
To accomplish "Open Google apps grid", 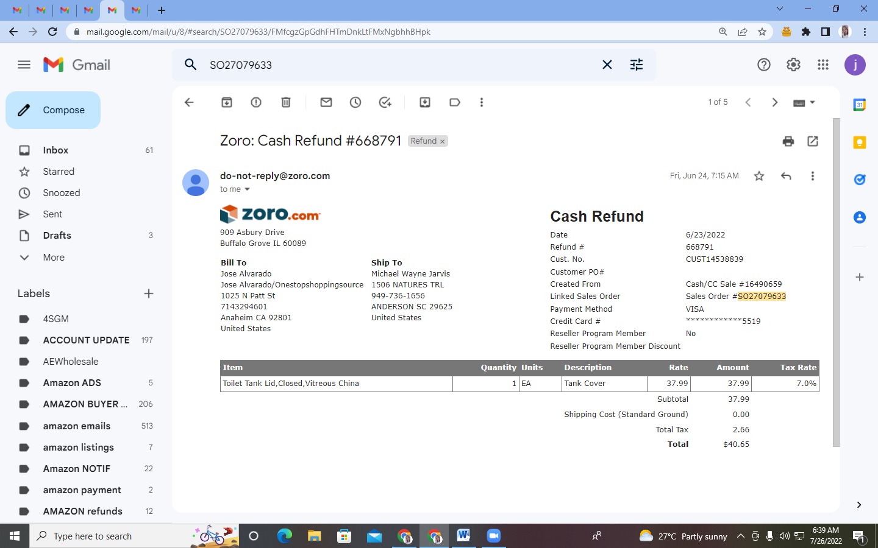I will pos(823,65).
